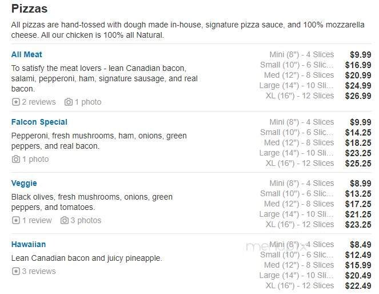The height and width of the screenshot is (294, 379).
Task: Click the Hawaiian reviews star icon
Action: (x=15, y=271)
